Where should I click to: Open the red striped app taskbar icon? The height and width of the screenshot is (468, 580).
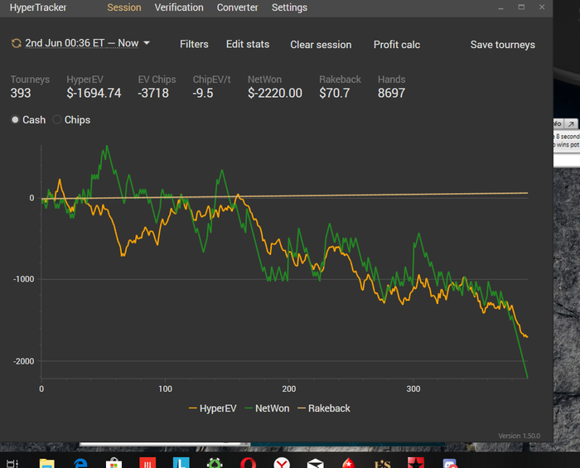pyautogui.click(x=147, y=463)
